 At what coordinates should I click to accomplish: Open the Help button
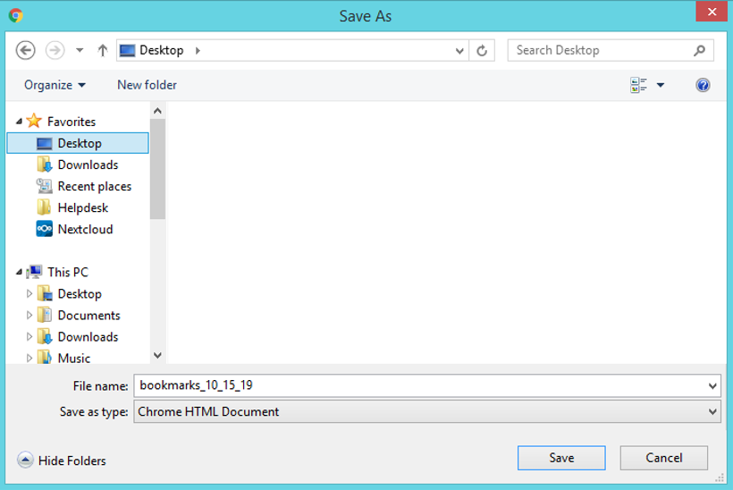tap(703, 85)
